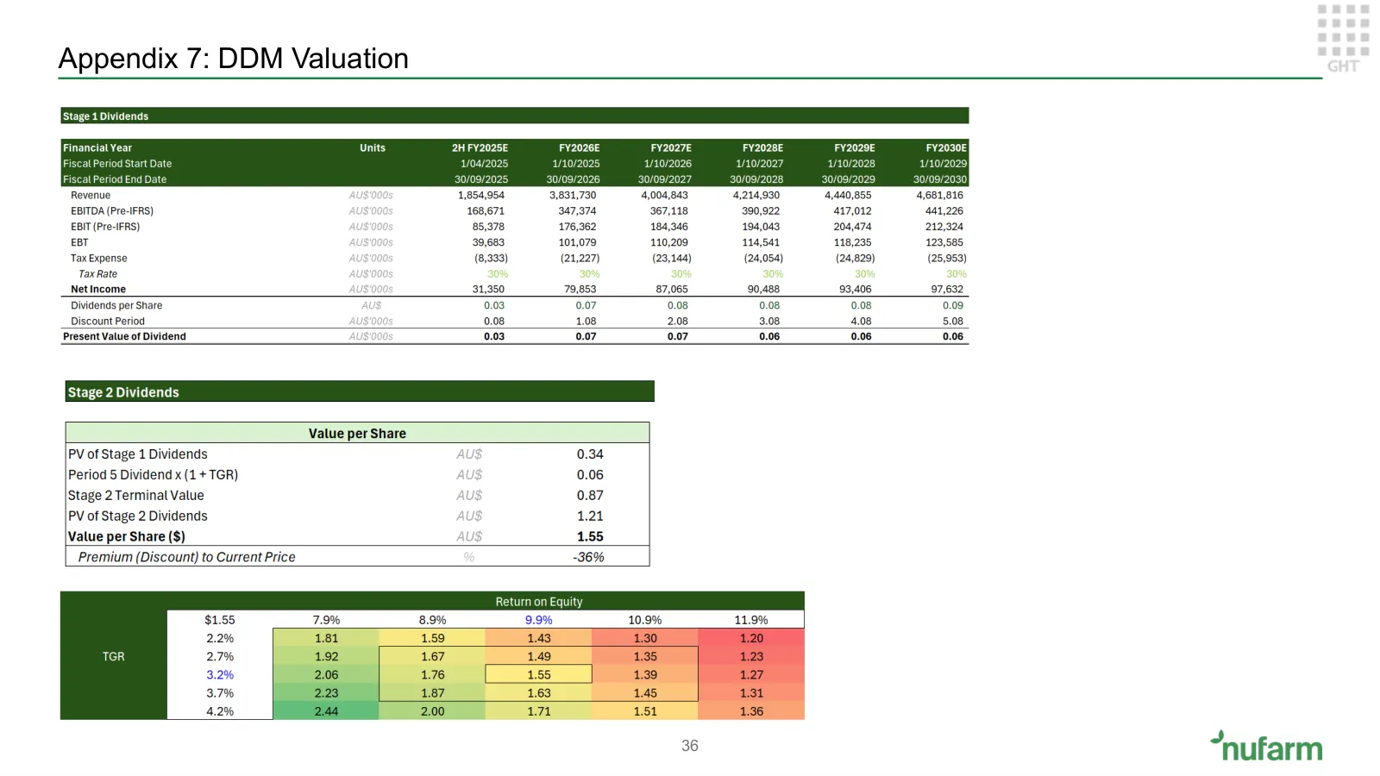Click the blue '9.9%' return on equity header
The image size is (1380, 776).
click(539, 620)
